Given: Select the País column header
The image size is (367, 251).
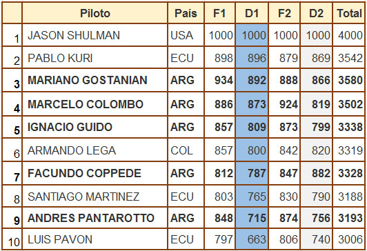Looking at the screenshot, I should (186, 13).
